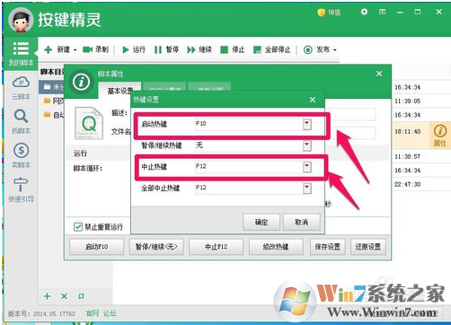Run the script with 运行
The image size is (451, 325).
click(x=134, y=49)
